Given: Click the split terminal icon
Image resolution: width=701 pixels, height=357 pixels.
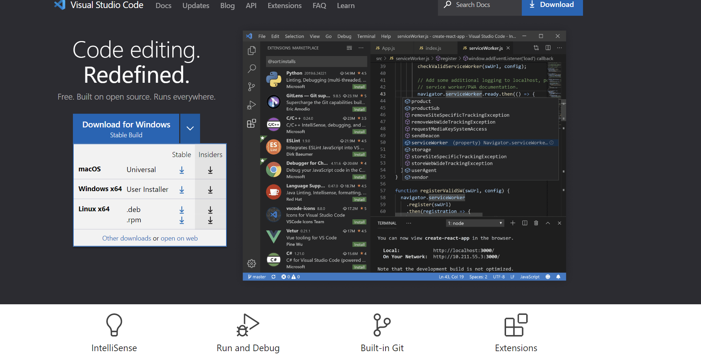Looking at the screenshot, I should point(524,223).
